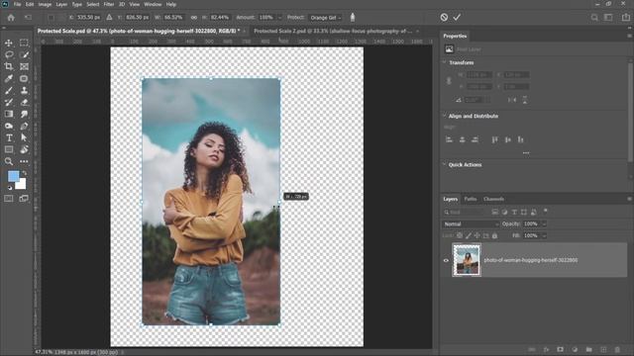Screen dimensions: 634x356
Task: Create a new group with folder icon
Action: click(x=589, y=349)
